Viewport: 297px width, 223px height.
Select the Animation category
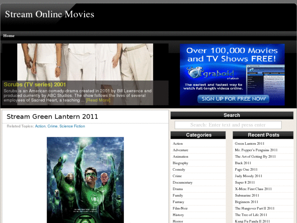[181, 157]
